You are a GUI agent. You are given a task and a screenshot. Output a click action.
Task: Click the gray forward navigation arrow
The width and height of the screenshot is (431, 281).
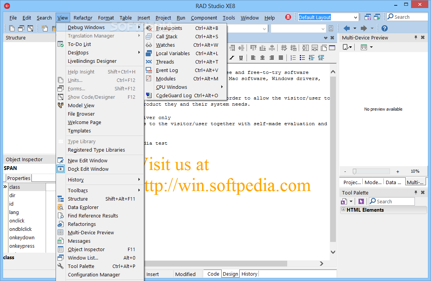(x=364, y=28)
